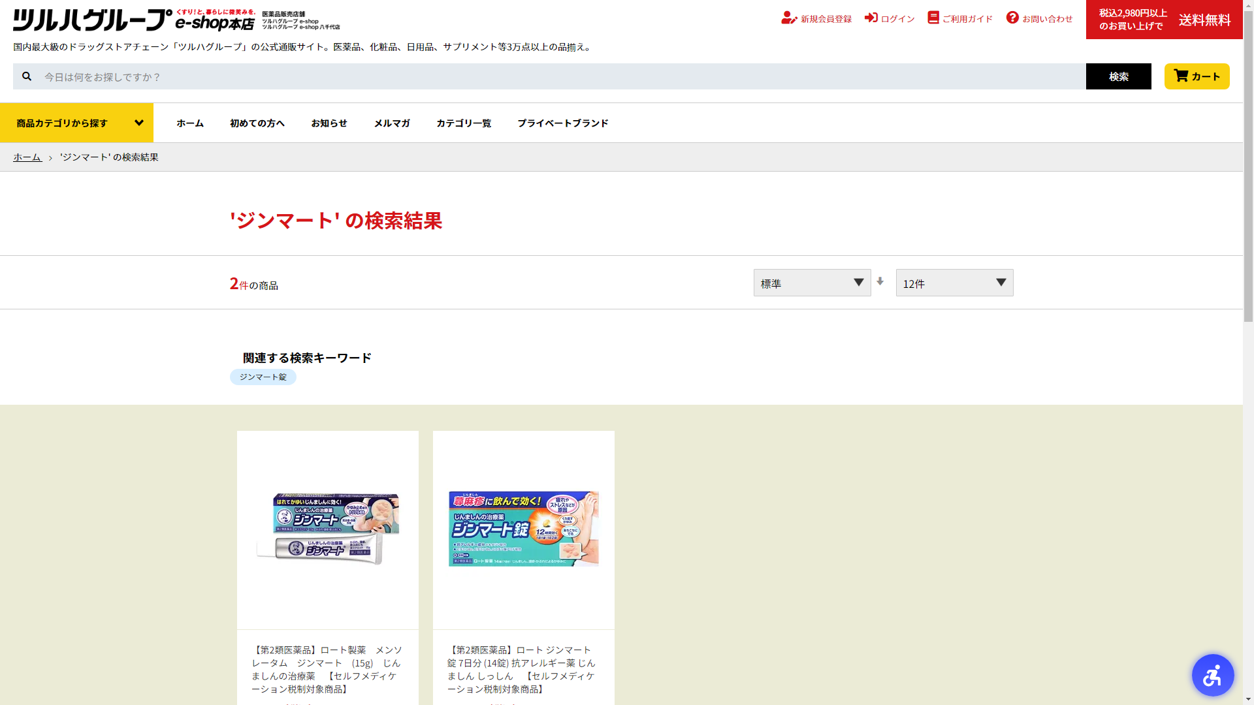Click the ジンマート cream tube product image
This screenshot has width=1254, height=705.
point(327,529)
